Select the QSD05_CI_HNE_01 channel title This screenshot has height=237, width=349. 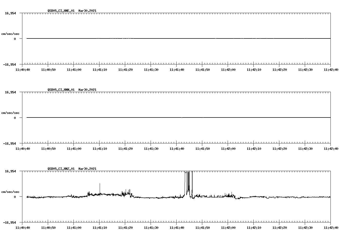(61, 11)
